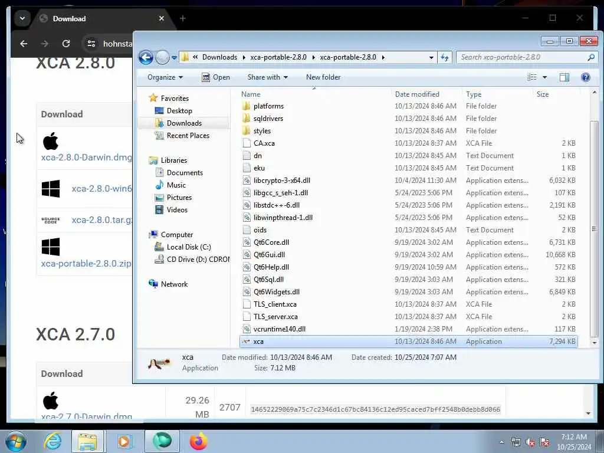This screenshot has height=453, width=604.
Task: Open Firefox from the taskbar
Action: 198,441
